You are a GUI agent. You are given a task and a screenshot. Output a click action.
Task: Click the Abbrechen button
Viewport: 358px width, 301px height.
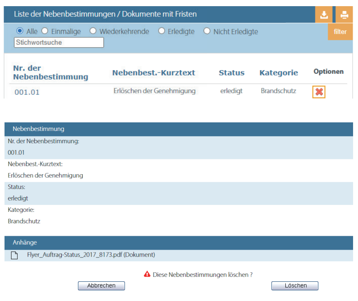(101, 286)
